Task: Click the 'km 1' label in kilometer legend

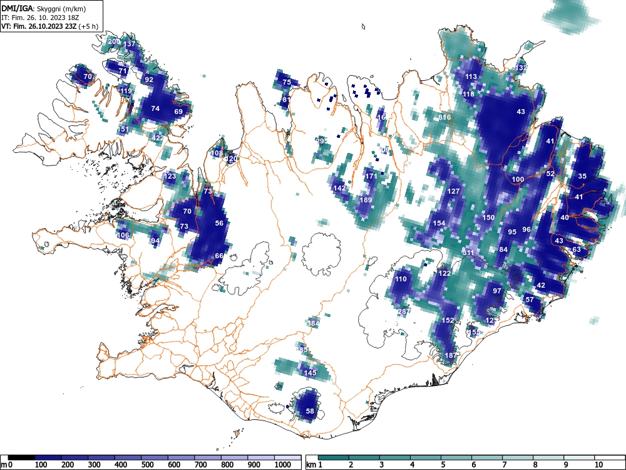Action: coord(315,465)
